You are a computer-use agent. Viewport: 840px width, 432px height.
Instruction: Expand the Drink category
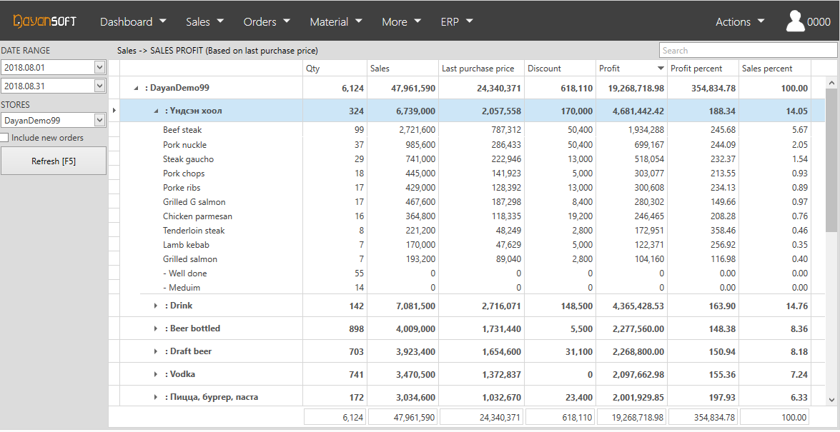pyautogui.click(x=156, y=306)
